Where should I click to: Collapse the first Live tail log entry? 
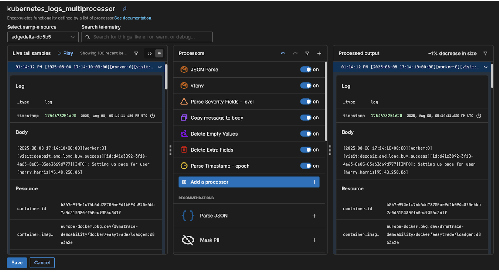tap(160, 67)
